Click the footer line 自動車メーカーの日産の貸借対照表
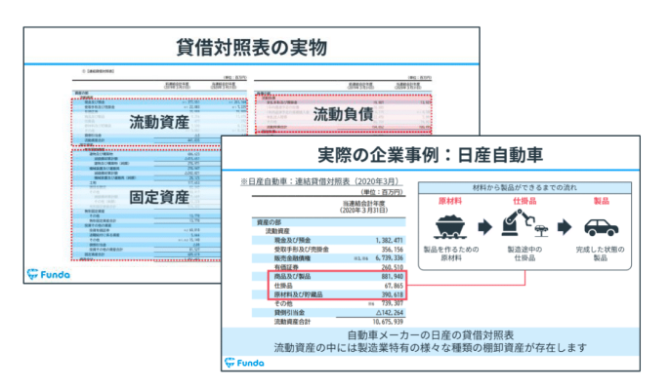The image size is (670, 390). click(x=431, y=335)
